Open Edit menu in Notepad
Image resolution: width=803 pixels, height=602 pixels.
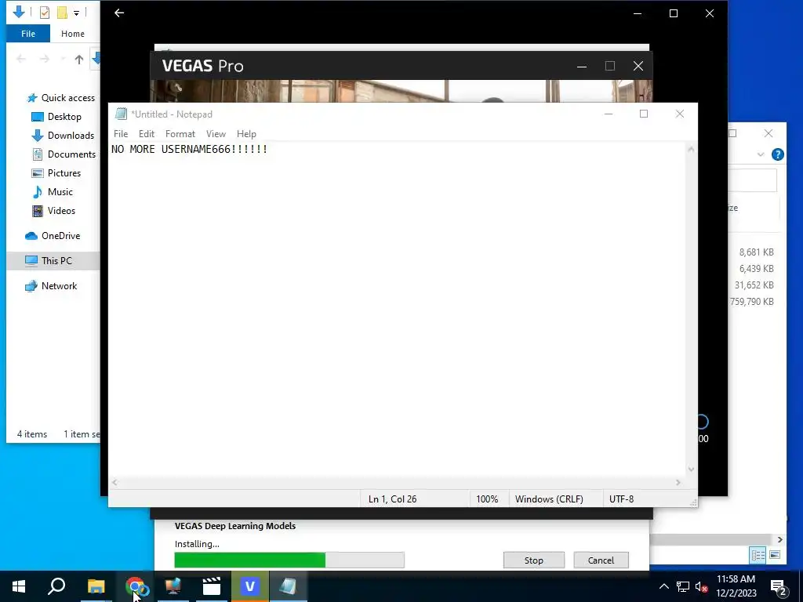(x=147, y=133)
